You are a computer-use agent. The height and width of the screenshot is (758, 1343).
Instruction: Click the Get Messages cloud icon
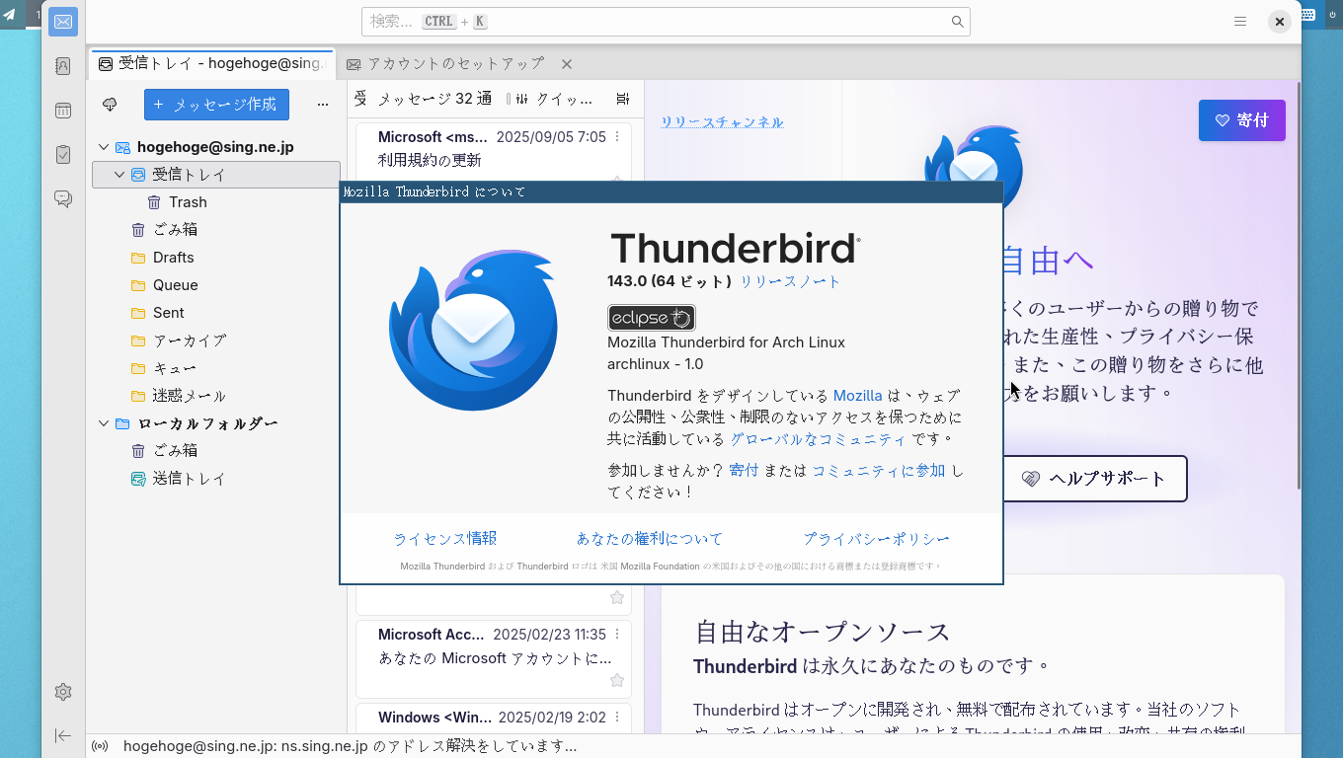[x=110, y=105]
